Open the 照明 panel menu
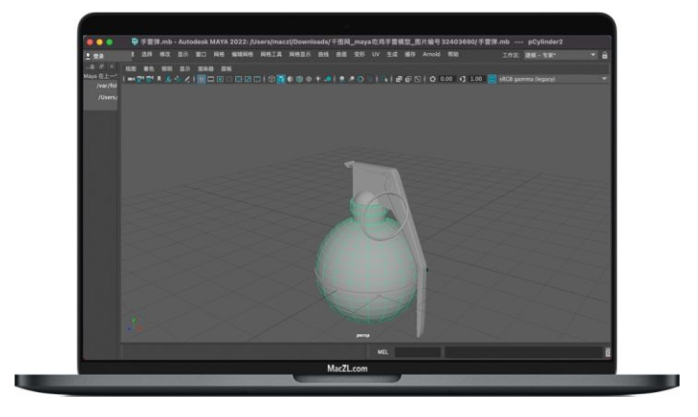This screenshot has width=698, height=417. coord(167,69)
